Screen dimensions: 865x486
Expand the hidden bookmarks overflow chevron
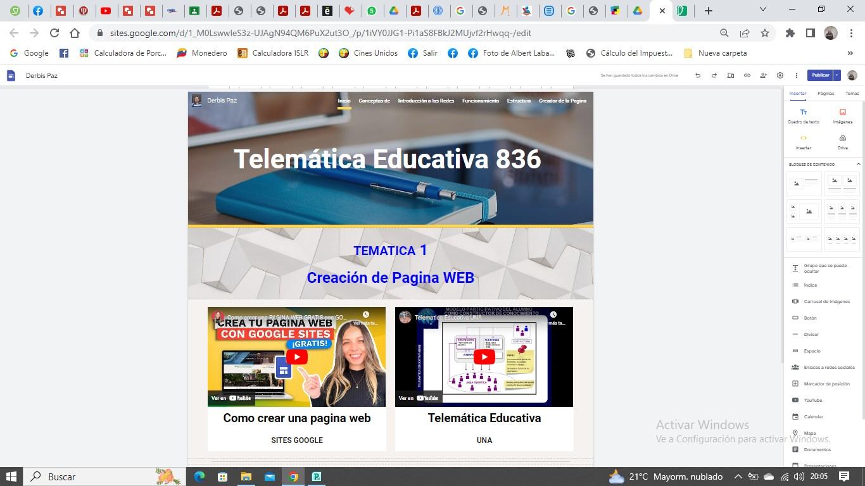[850, 53]
